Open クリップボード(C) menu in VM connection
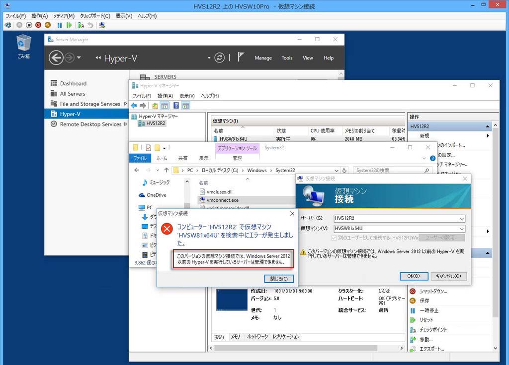Viewport: 509px width, 365px height. tap(95, 16)
